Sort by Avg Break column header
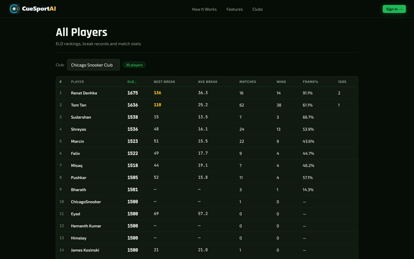This screenshot has height=259, width=414. (x=208, y=82)
